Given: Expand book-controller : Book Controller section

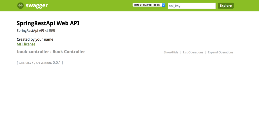Looking at the screenshot, I should (51, 52).
